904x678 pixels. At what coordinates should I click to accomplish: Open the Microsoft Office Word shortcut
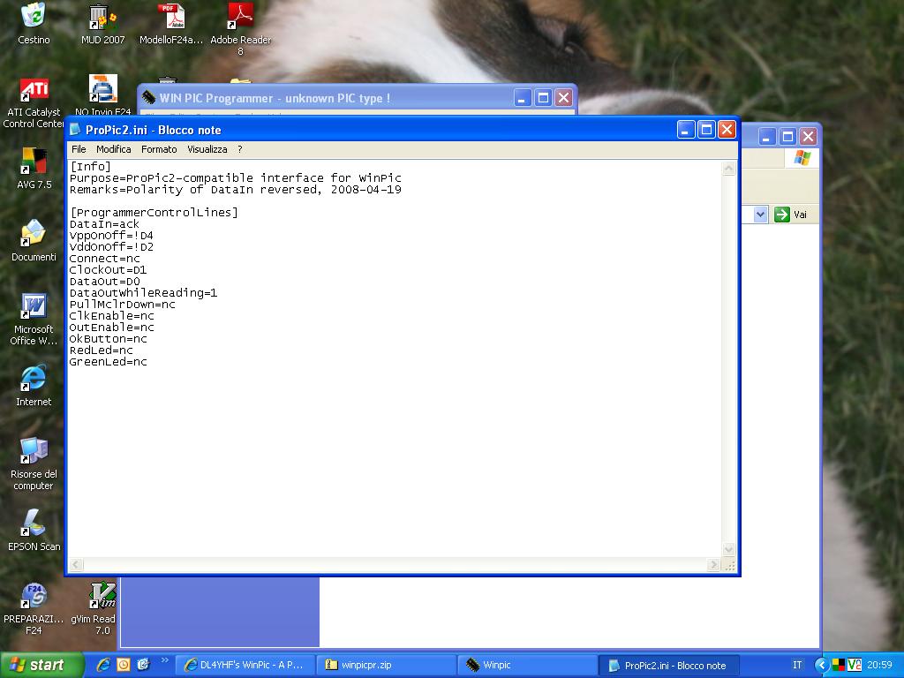coord(34,307)
